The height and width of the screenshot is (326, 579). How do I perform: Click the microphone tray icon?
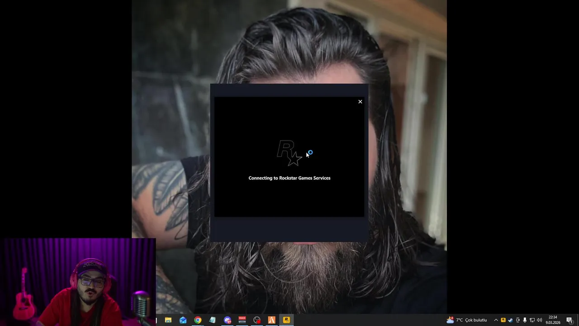coord(525,320)
